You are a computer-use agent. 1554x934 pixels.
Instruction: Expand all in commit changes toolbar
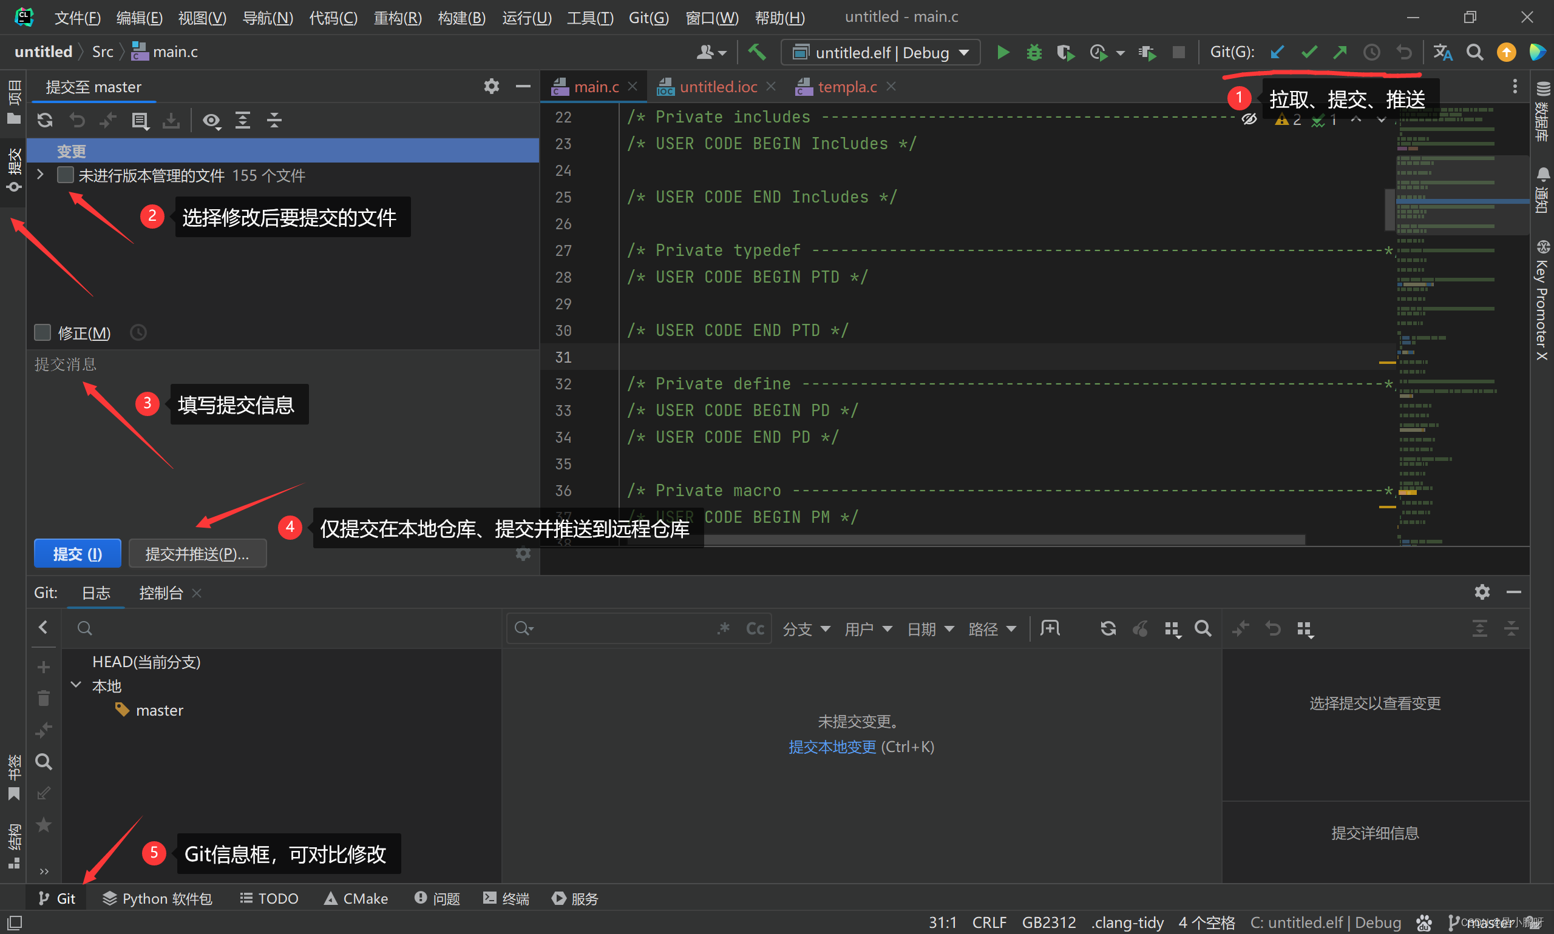[243, 119]
